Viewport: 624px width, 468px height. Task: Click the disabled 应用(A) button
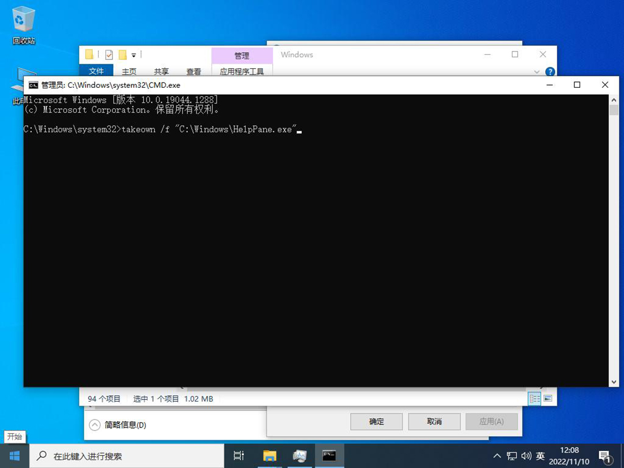click(x=492, y=421)
